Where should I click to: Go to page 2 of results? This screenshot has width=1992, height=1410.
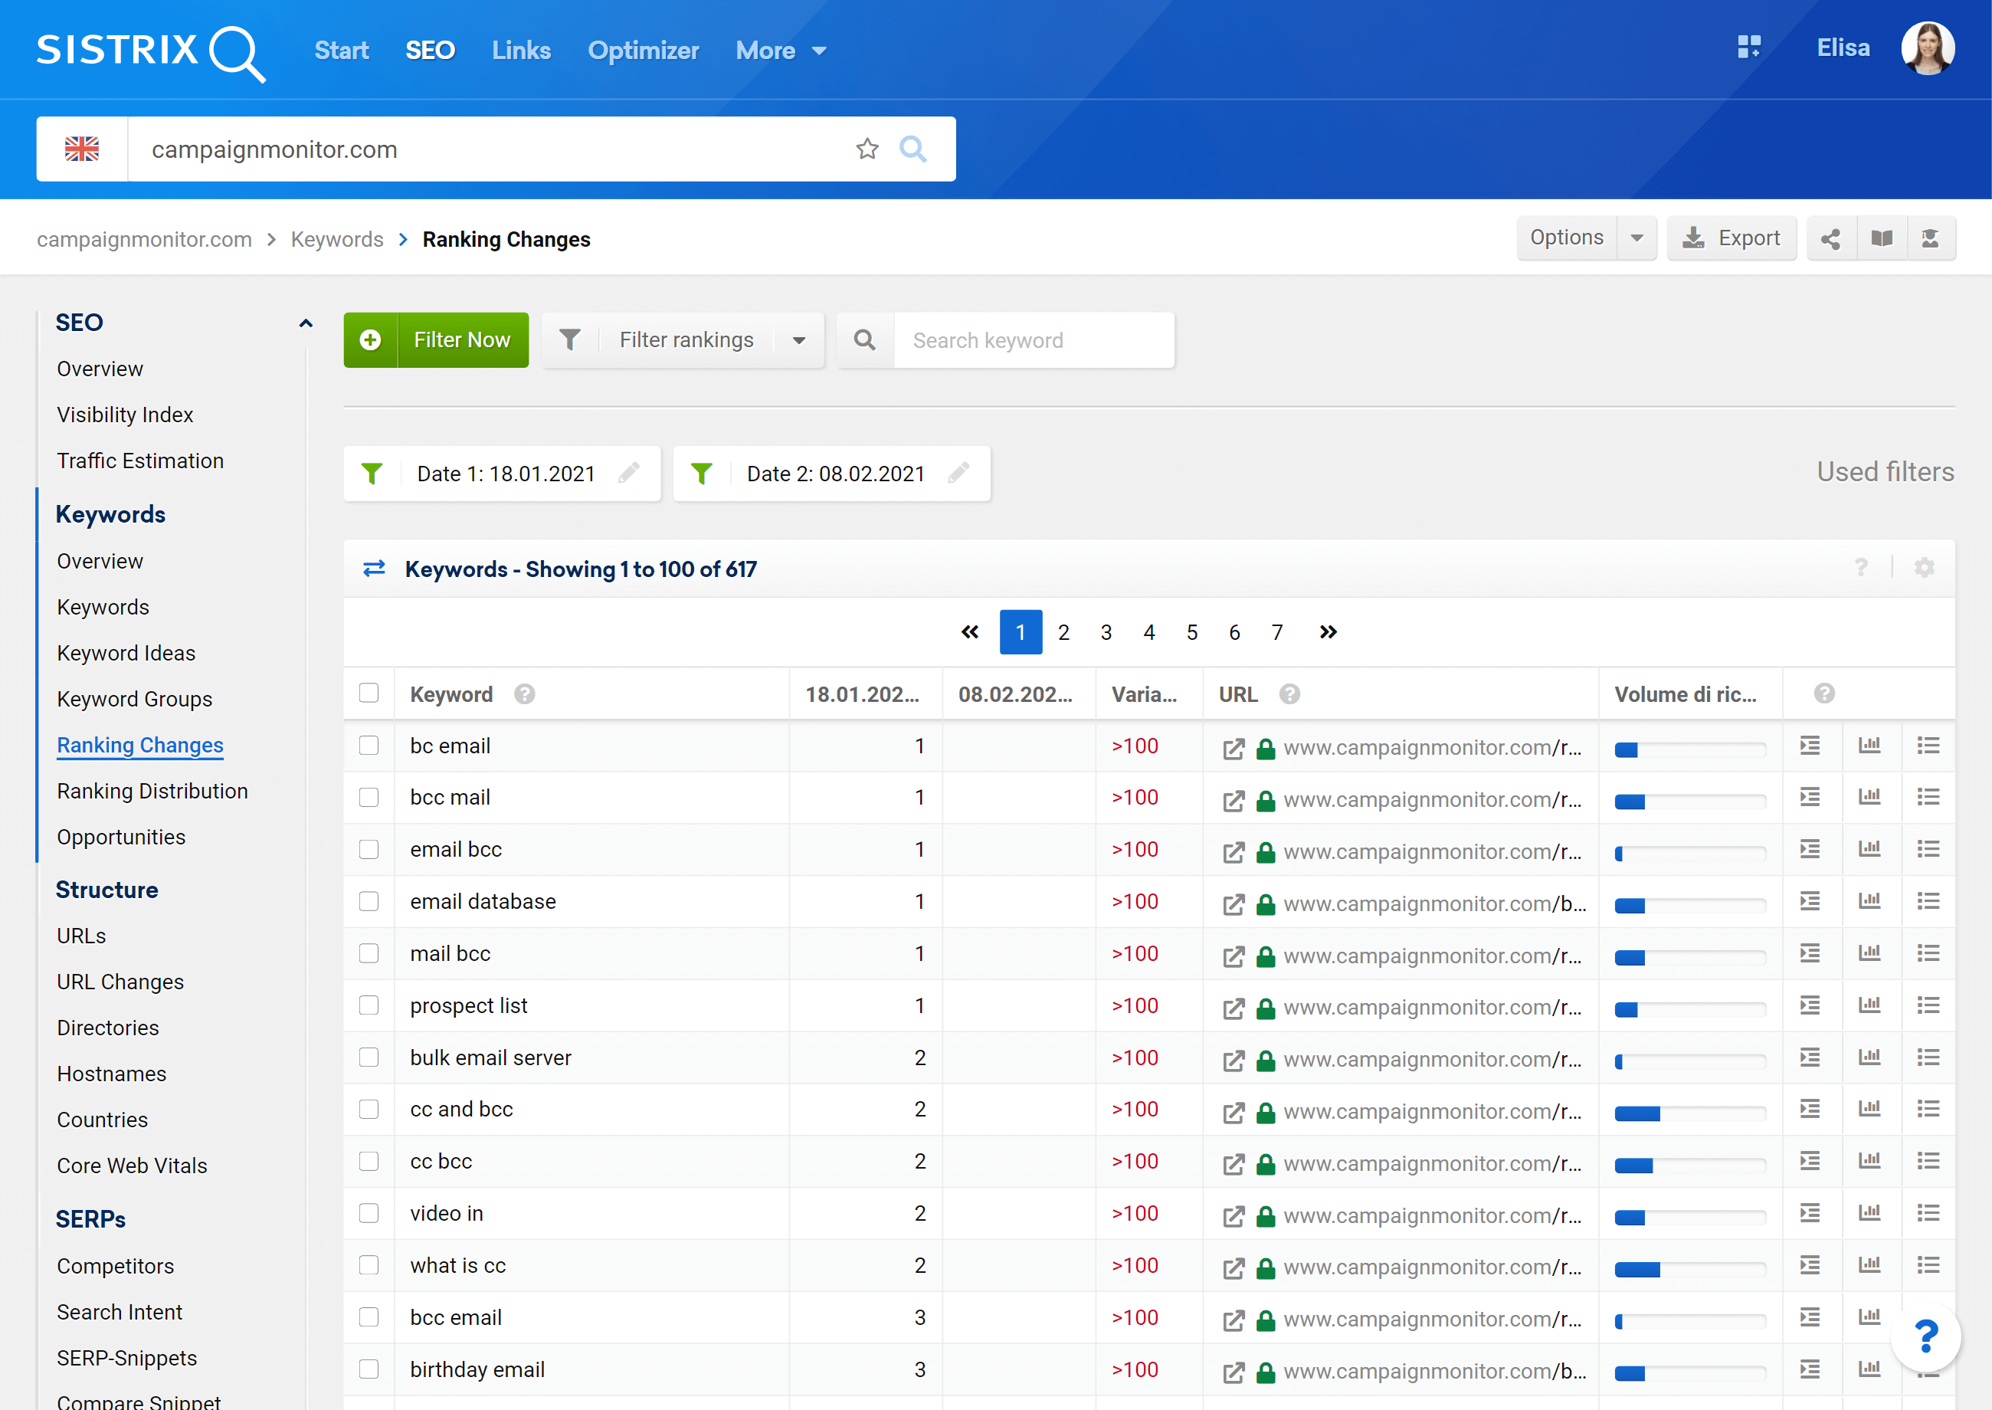(x=1063, y=632)
